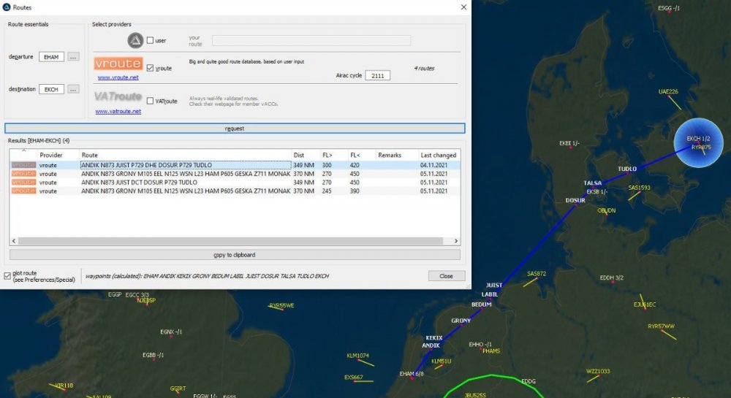731x398 pixels.
Task: Sort results by Last changed column header
Action: [x=438, y=156]
